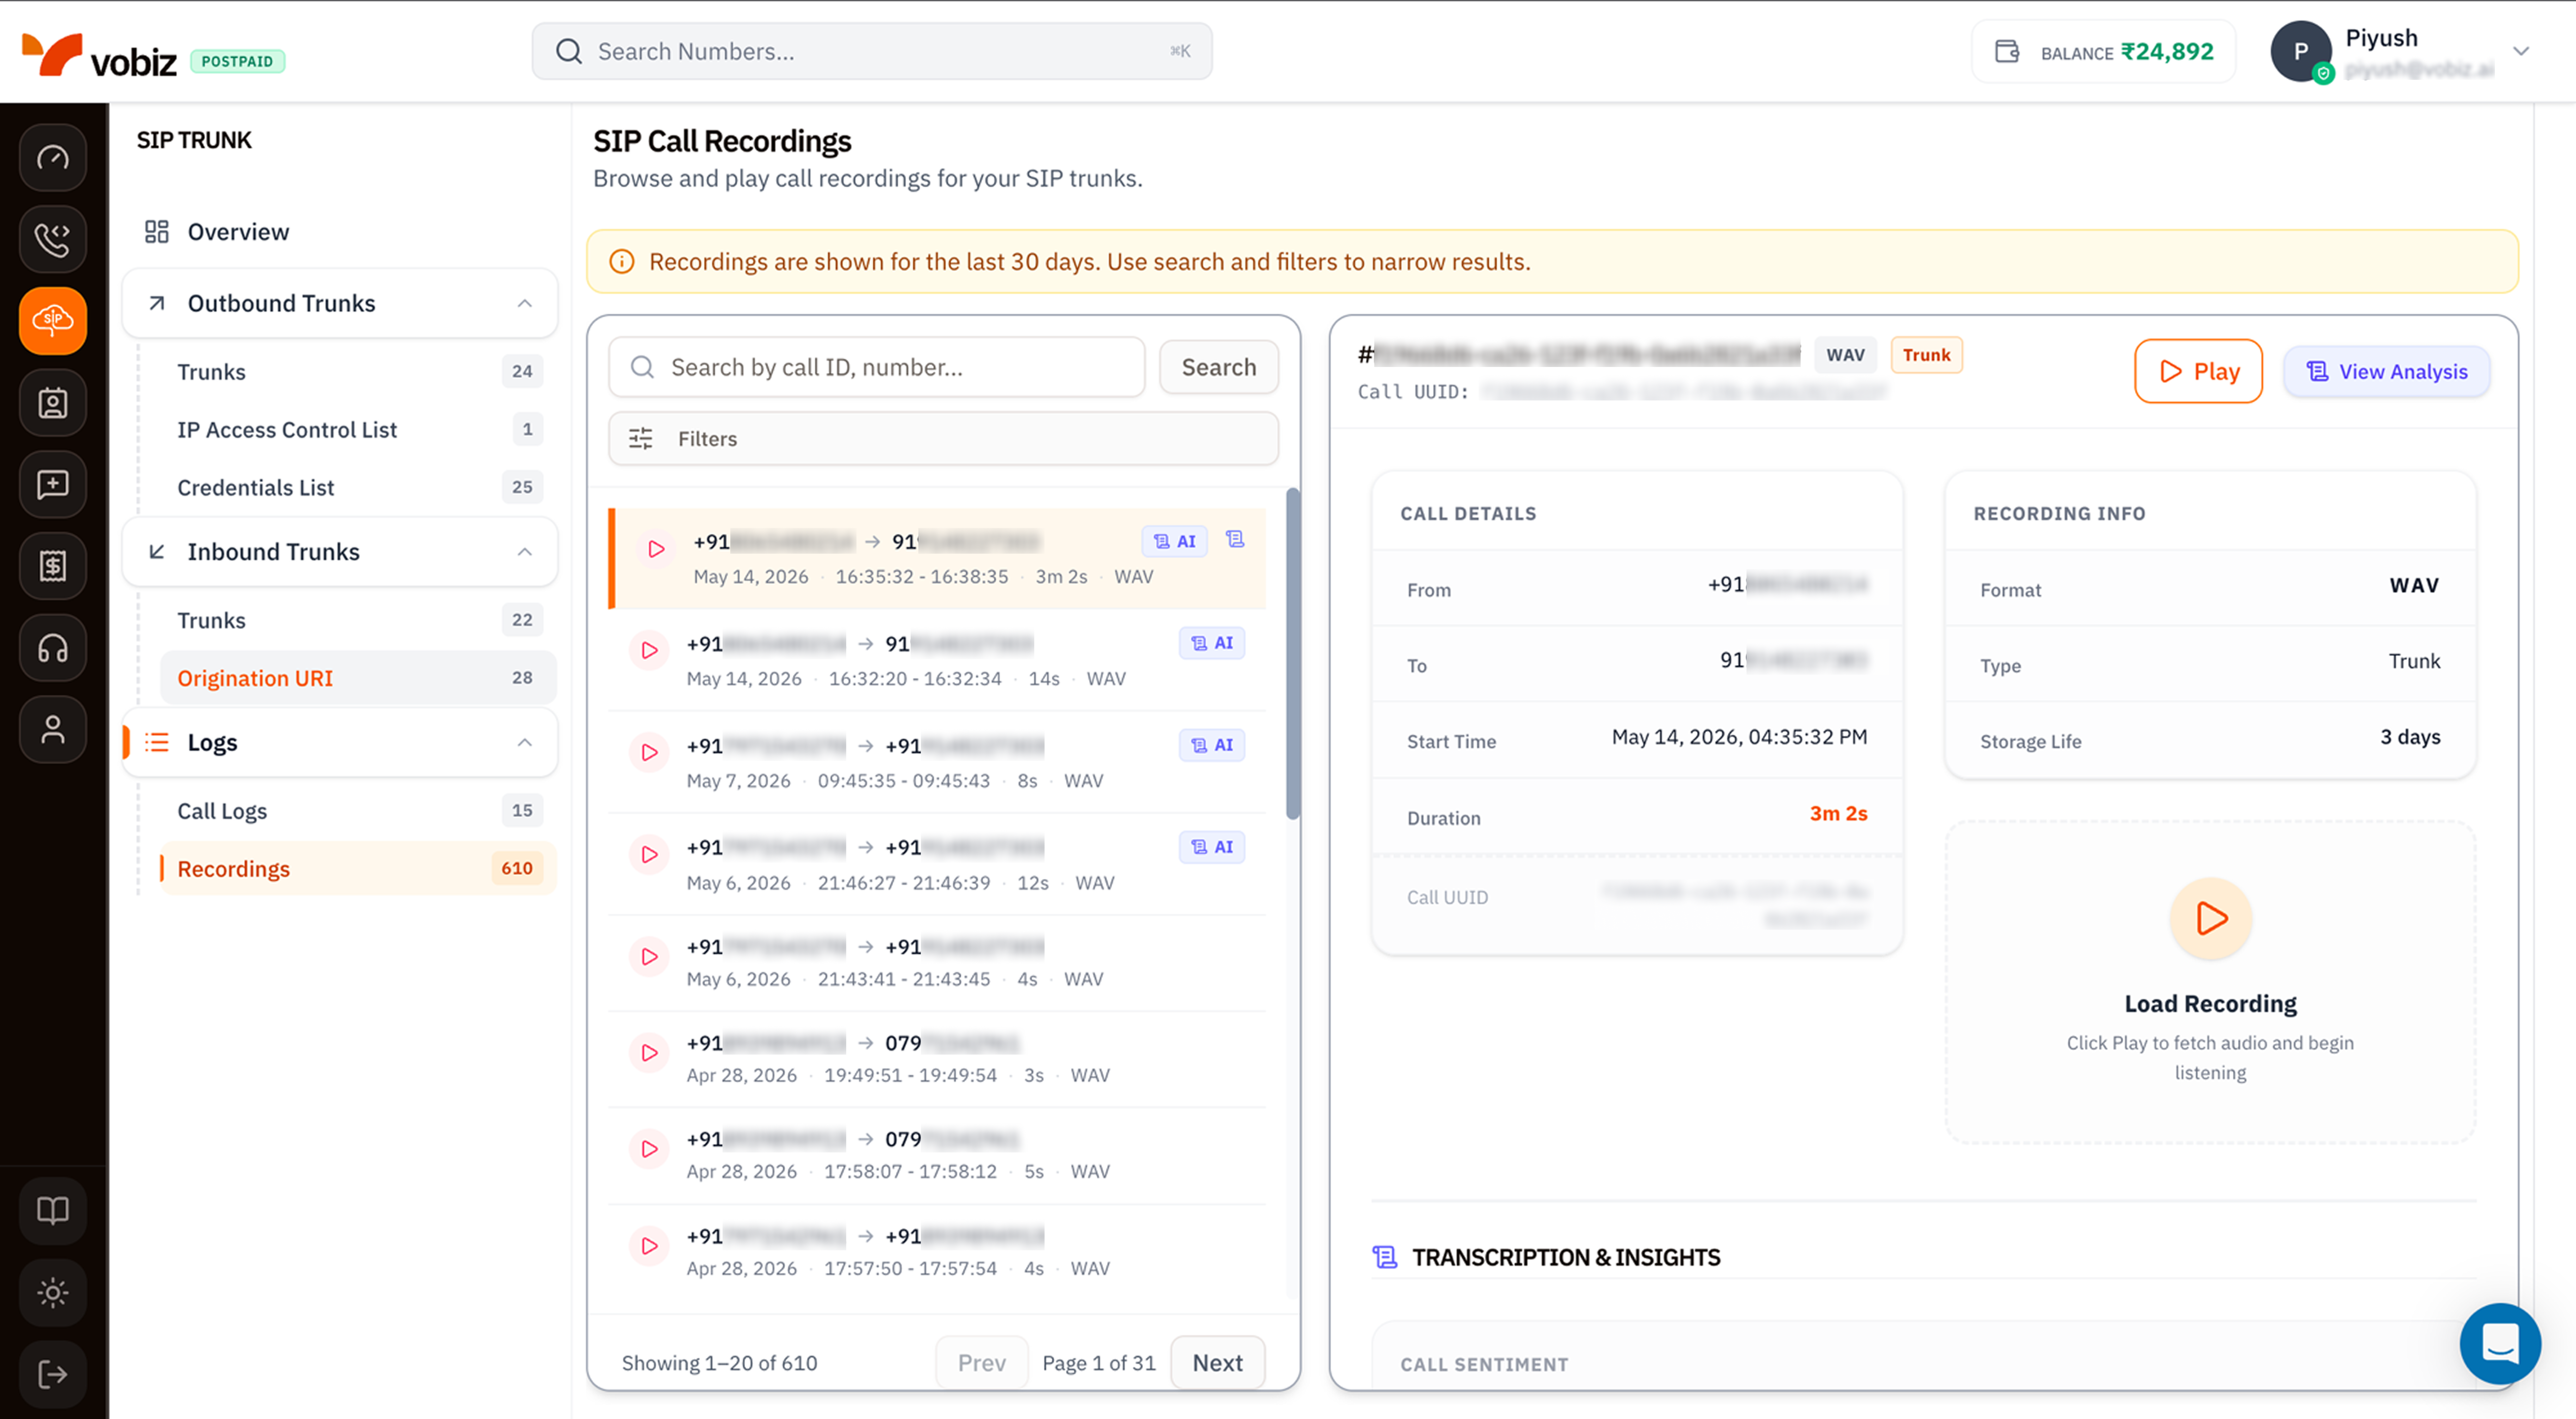The width and height of the screenshot is (2576, 1419).
Task: Toggle the light theme sun icon
Action: [53, 1293]
